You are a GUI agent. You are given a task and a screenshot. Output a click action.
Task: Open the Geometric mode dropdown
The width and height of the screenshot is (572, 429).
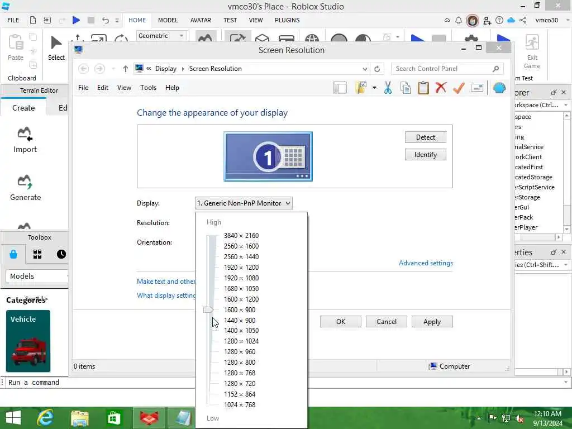click(161, 36)
